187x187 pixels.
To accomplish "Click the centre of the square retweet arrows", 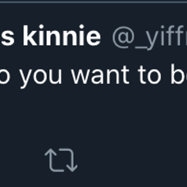I will coord(61,160).
